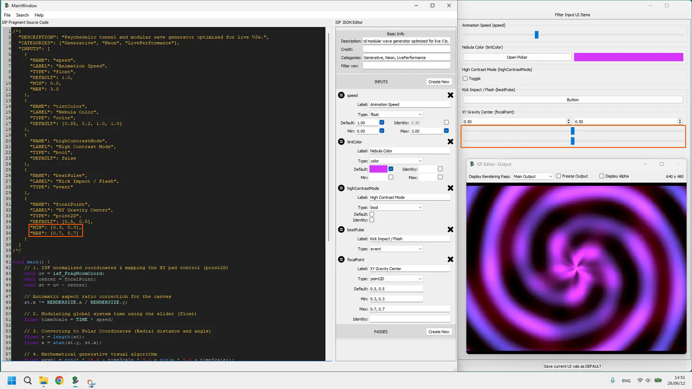Toggle speed Max checkbox
Viewport: 692px width, 389px height.
pos(446,131)
